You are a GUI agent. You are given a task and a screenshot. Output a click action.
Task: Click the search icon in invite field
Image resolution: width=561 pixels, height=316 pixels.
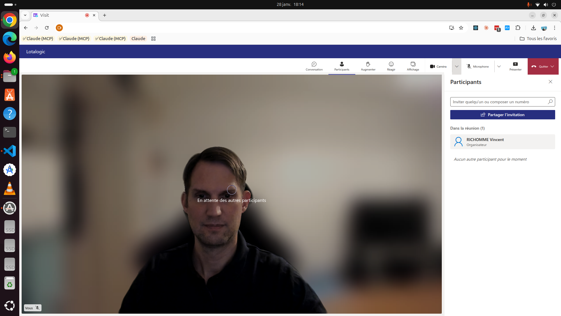click(x=550, y=102)
